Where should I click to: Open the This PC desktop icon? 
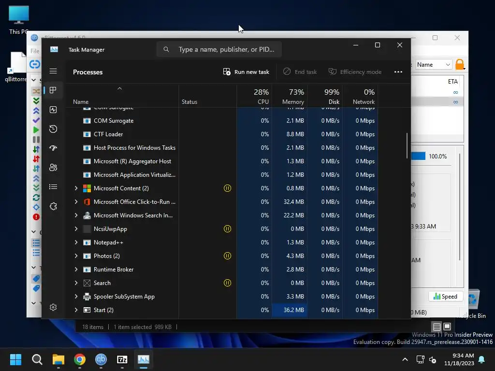coord(19,19)
